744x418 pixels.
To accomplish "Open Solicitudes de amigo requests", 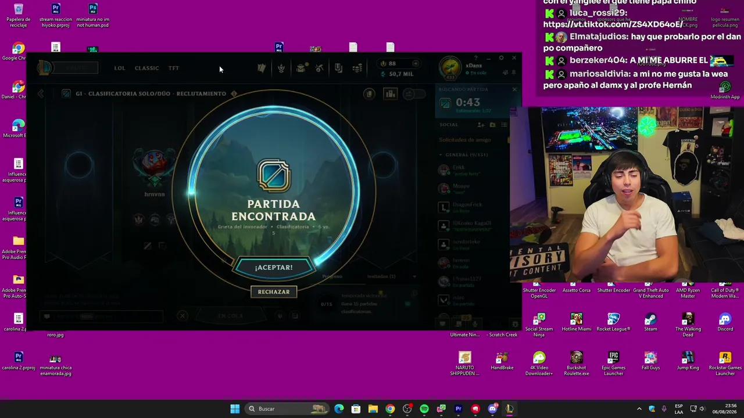I will coord(465,140).
